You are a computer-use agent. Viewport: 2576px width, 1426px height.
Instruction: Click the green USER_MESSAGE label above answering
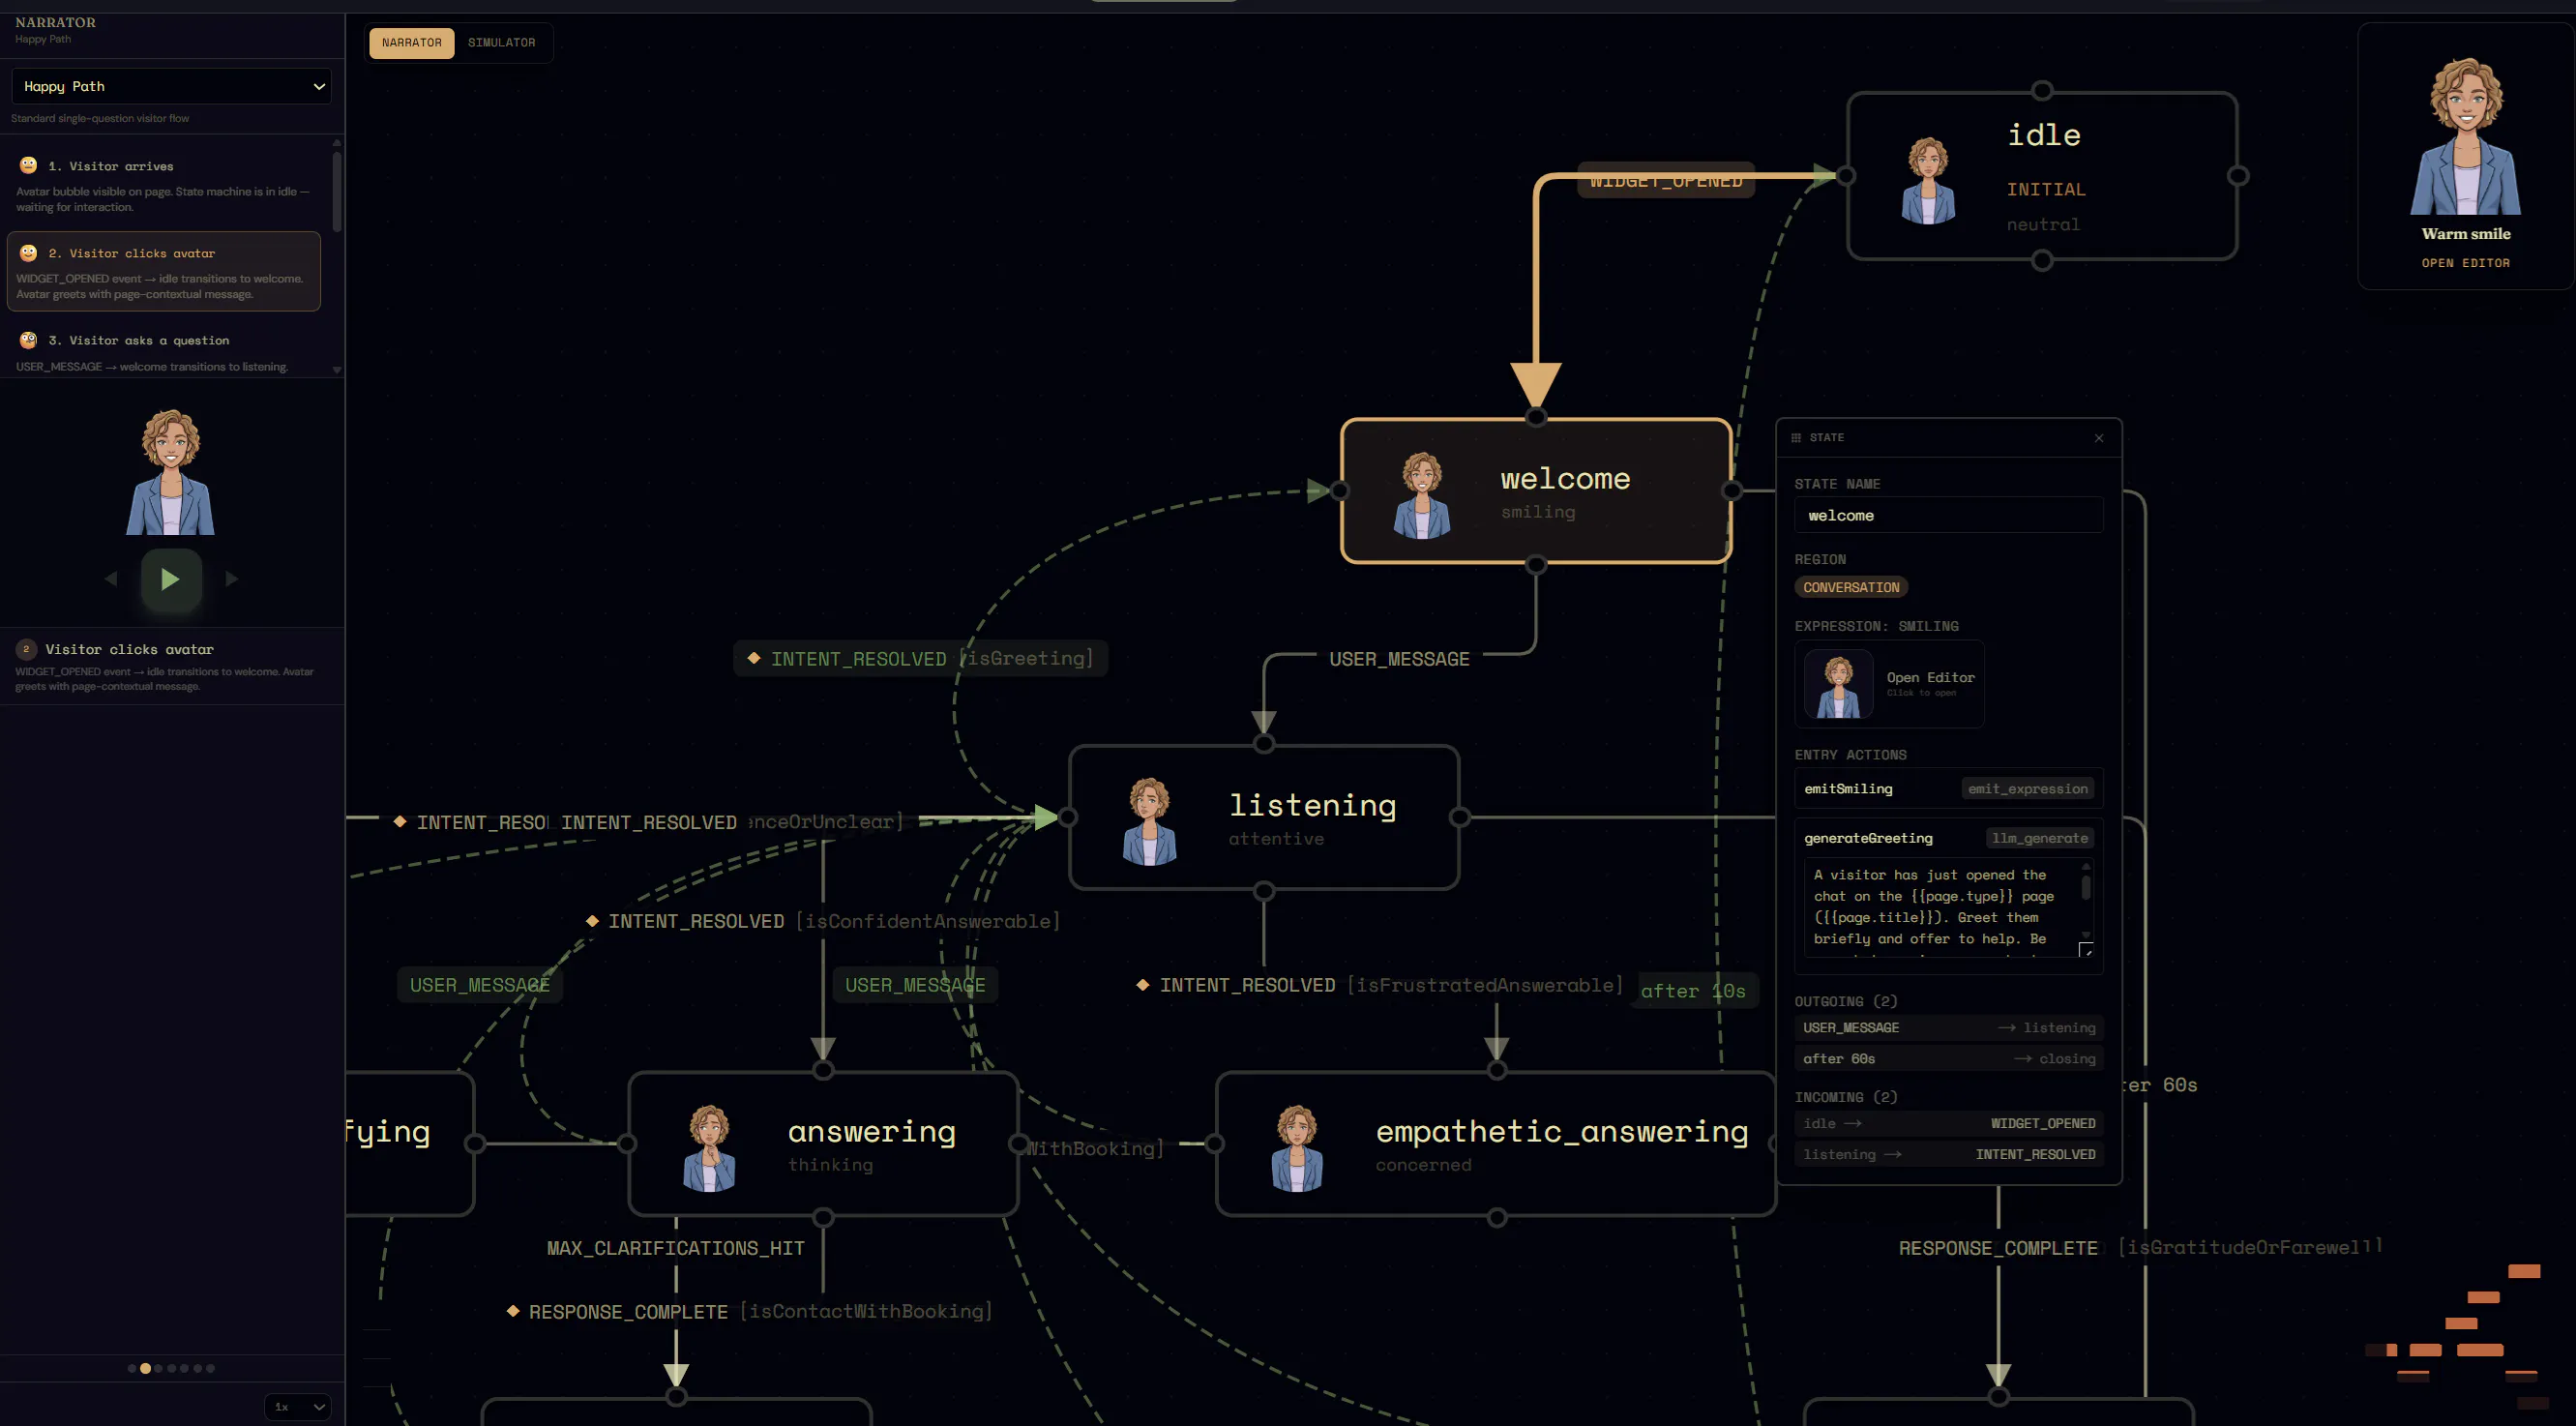tap(915, 985)
